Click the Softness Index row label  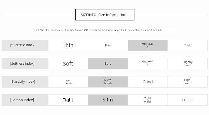[25, 64]
